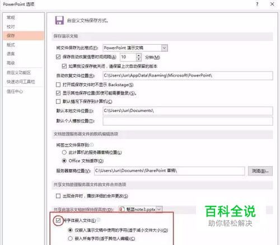Select 仅嵌入演示文稿中使用的字符 radio button
Image resolution: width=280 pixels, height=245 pixels.
click(70, 230)
